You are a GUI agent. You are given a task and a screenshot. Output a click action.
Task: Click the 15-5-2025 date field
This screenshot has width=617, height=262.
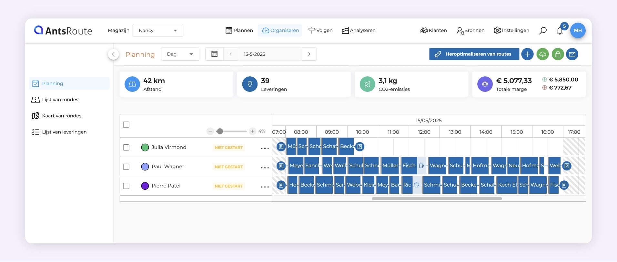270,54
